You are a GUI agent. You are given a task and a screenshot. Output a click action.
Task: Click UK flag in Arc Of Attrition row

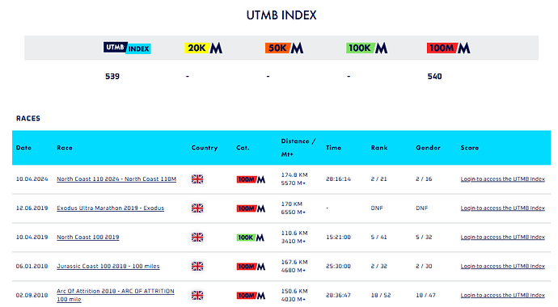197,295
